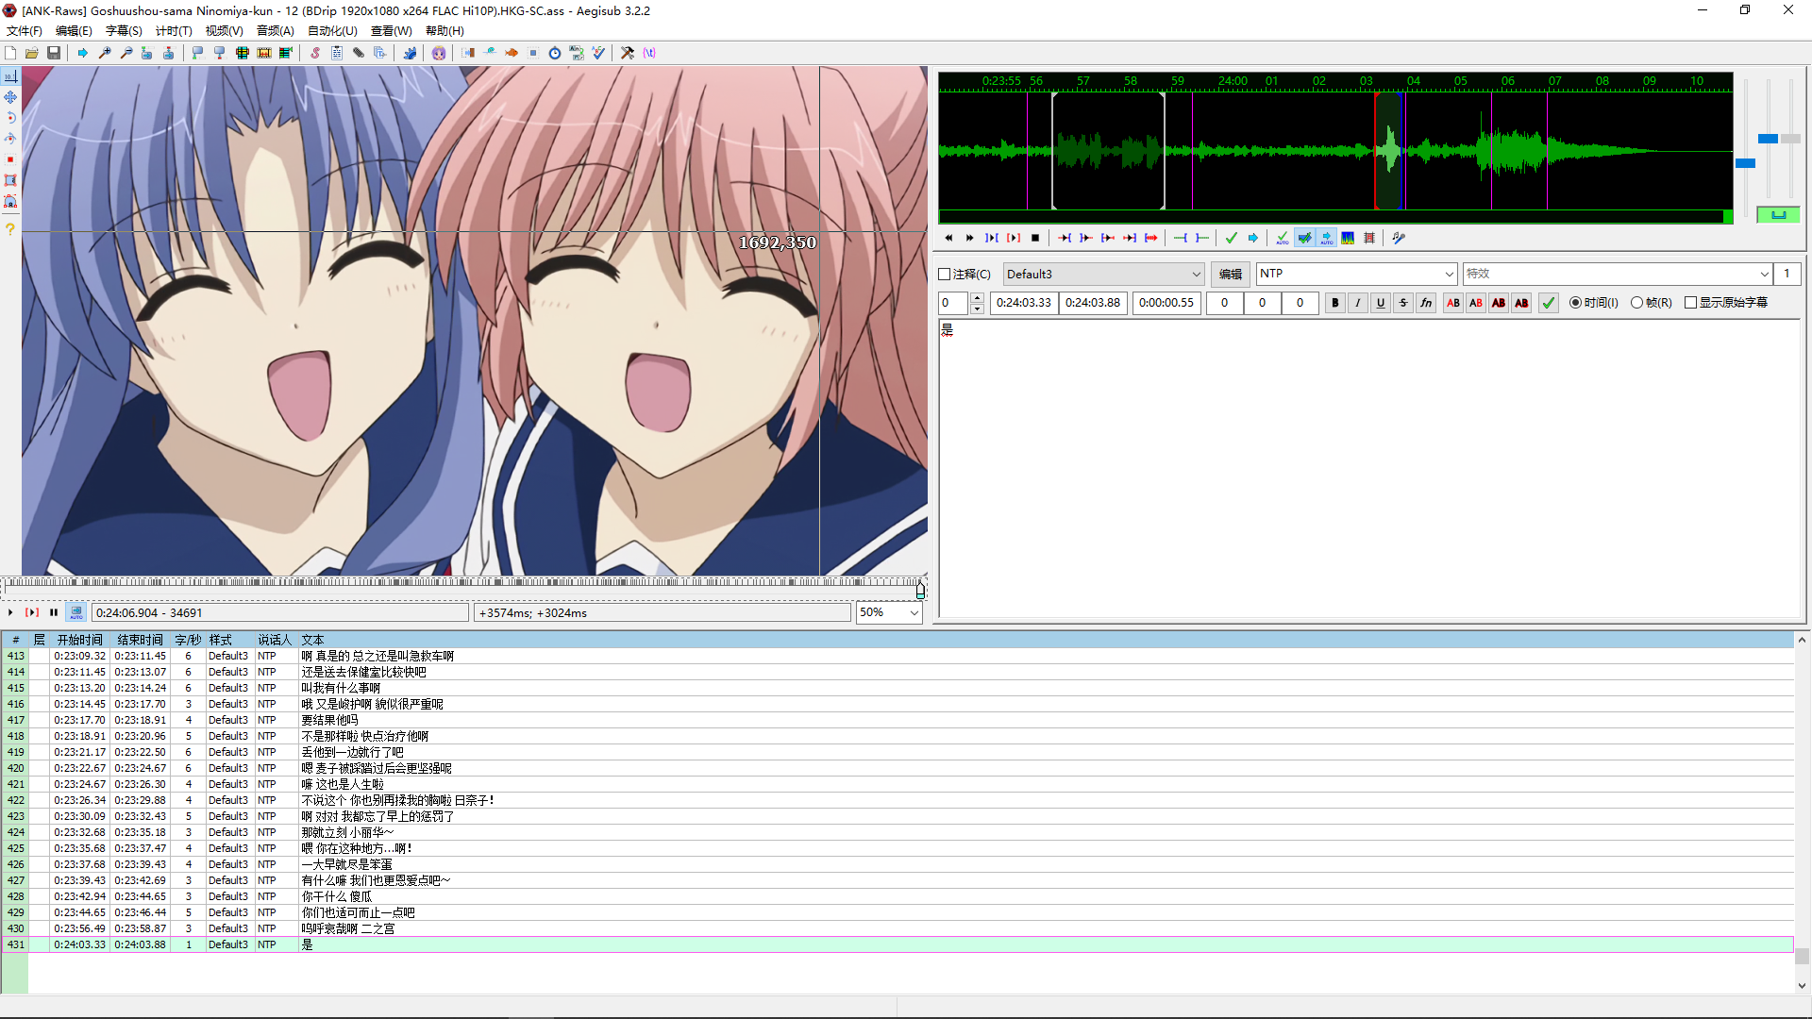The width and height of the screenshot is (1812, 1019).
Task: Click the 编辑 style edit button
Action: pos(1231,275)
